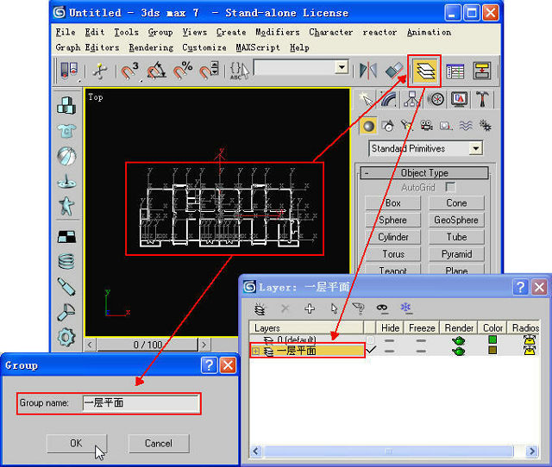Click Select Highlighted Objects cursor icon
The height and width of the screenshot is (467, 552).
[334, 308]
